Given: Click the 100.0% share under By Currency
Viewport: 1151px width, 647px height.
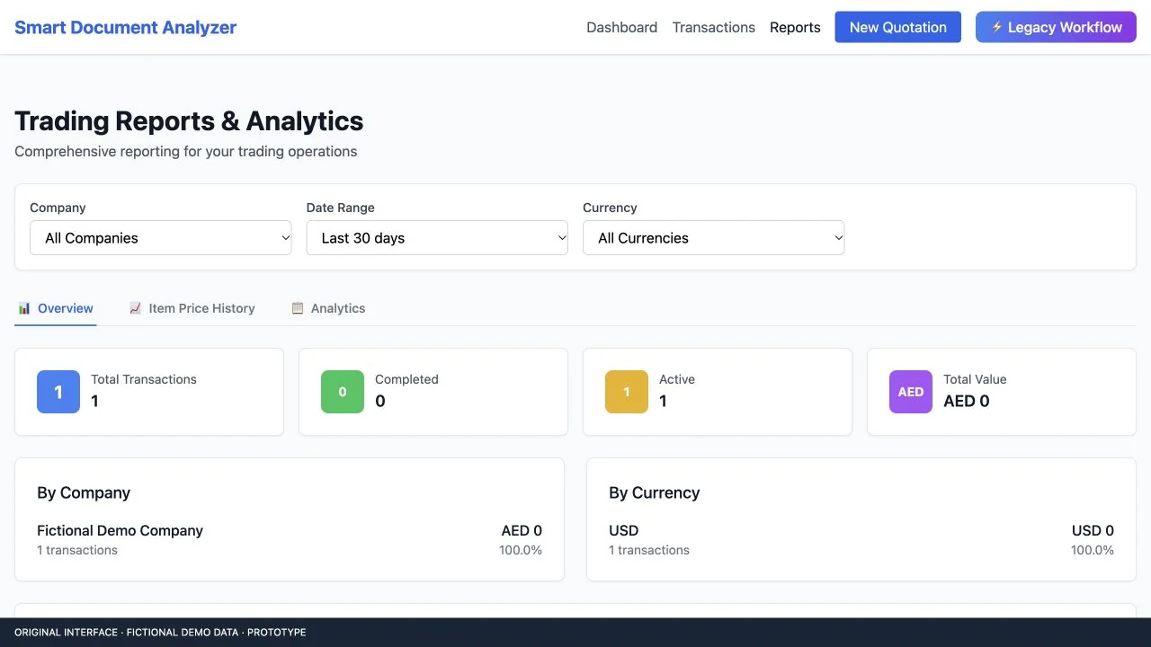Looking at the screenshot, I should pos(1093,550).
